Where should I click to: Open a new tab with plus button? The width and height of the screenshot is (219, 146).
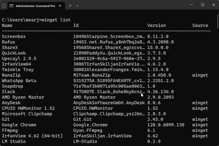point(70,6)
